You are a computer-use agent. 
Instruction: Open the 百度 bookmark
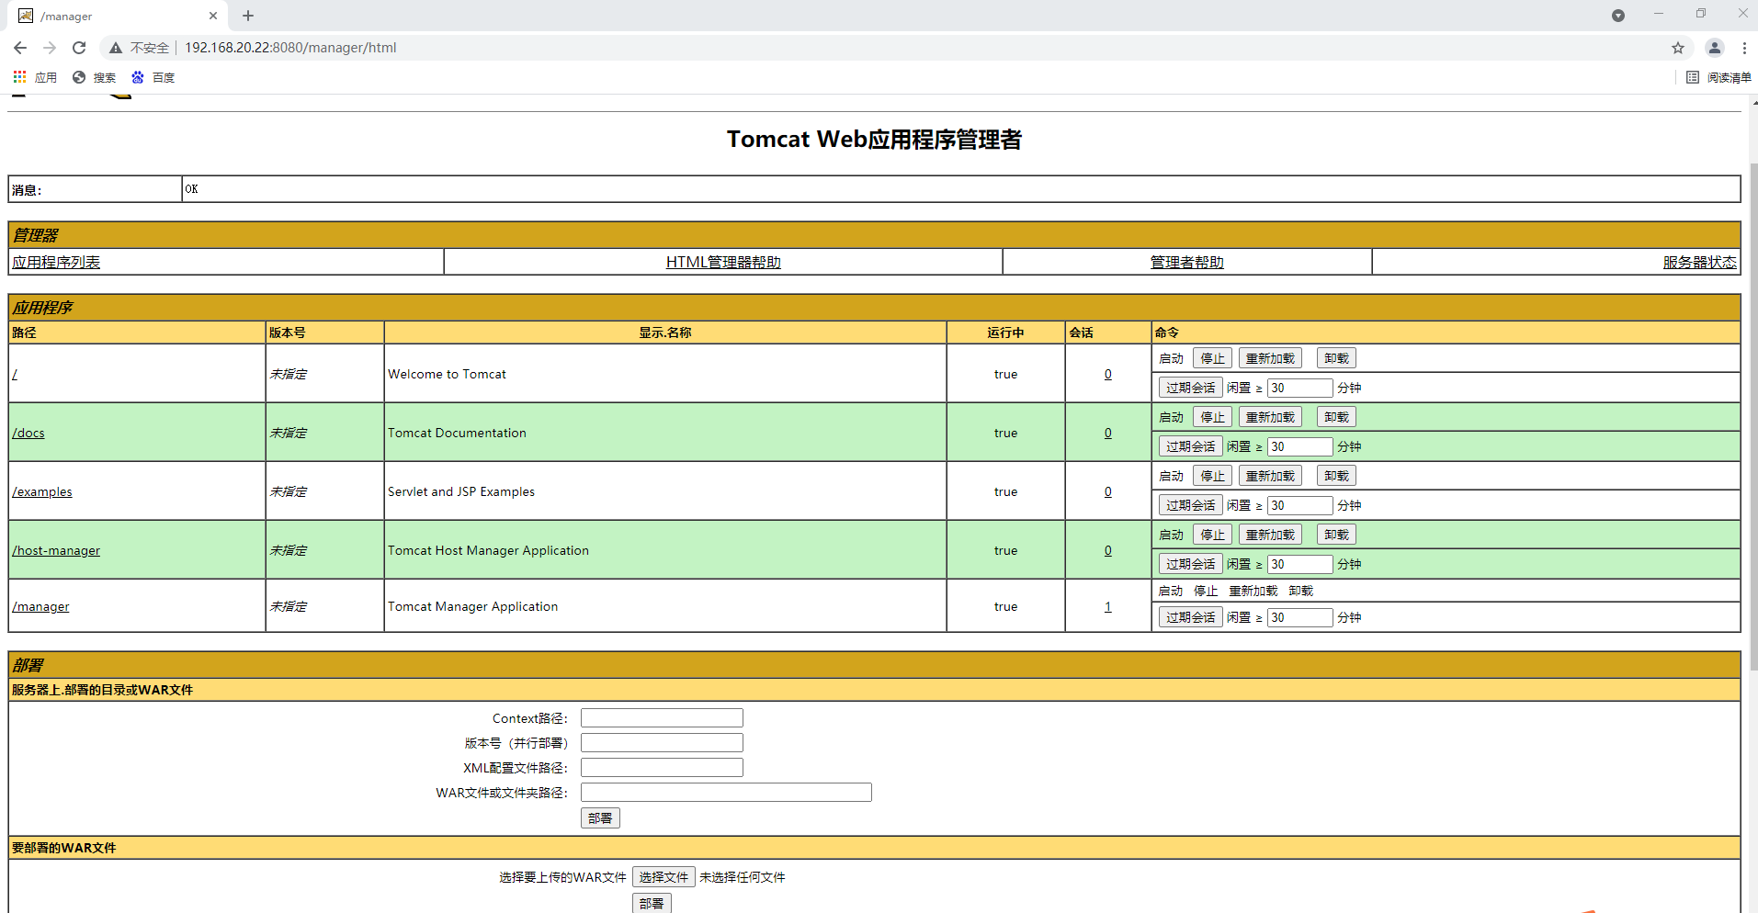pyautogui.click(x=153, y=77)
